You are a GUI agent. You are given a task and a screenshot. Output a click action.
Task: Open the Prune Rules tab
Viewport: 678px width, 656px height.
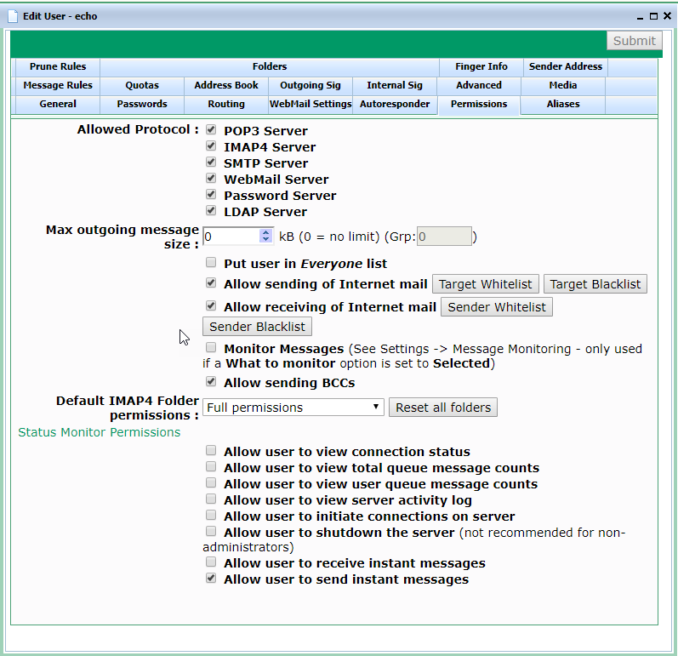58,66
